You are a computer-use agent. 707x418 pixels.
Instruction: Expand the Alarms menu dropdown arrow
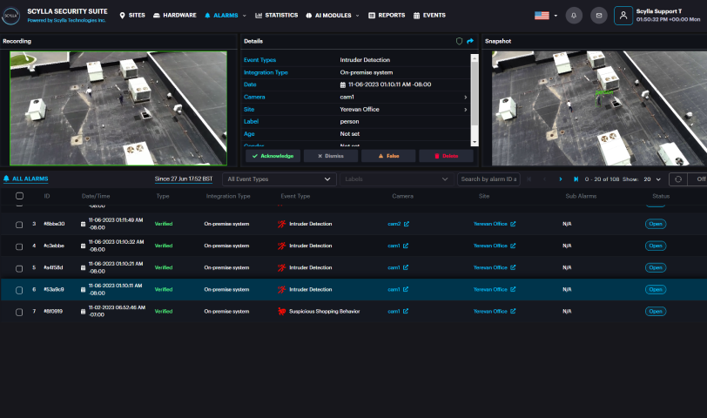click(x=245, y=16)
